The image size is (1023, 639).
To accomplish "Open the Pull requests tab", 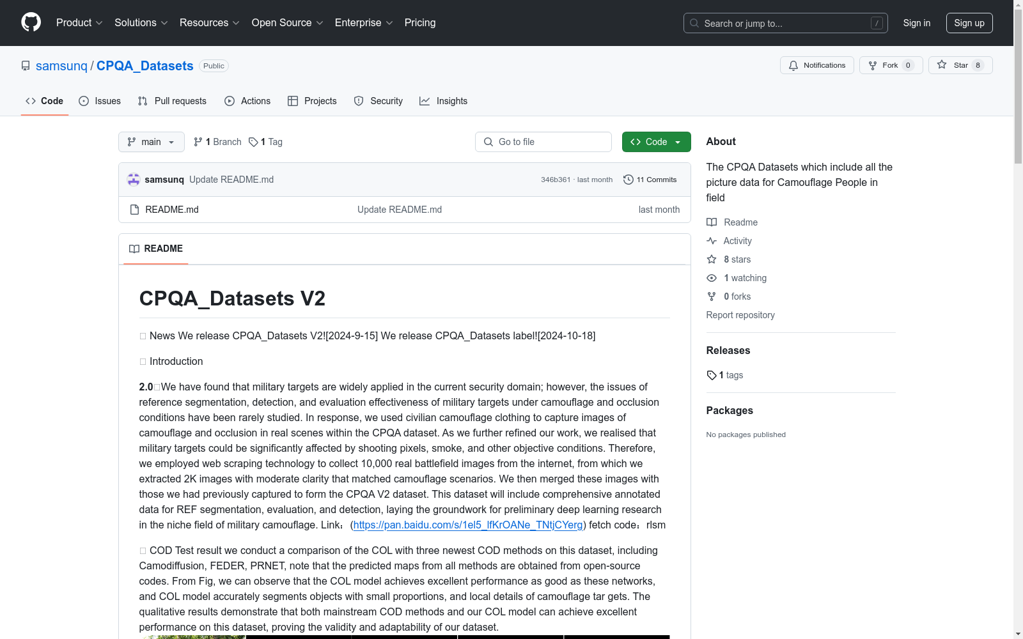I will 172,101.
